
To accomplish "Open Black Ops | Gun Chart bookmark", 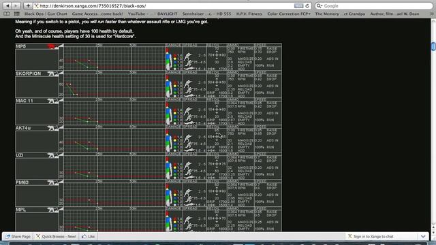I will [46, 14].
